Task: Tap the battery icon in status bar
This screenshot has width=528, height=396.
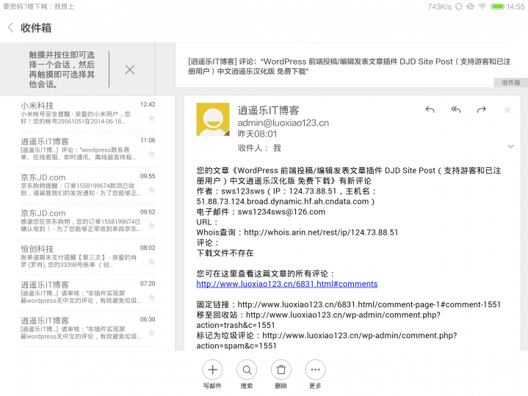Action: (x=497, y=7)
